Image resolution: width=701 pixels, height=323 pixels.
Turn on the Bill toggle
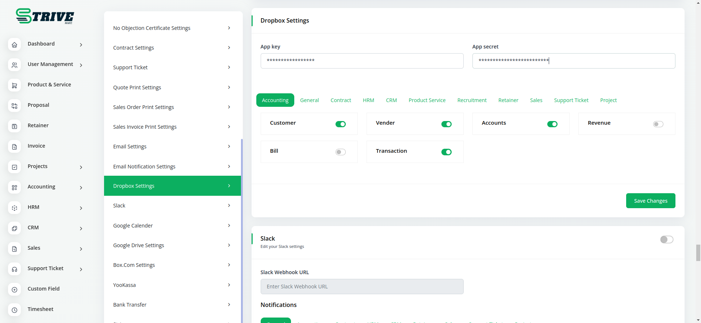[x=340, y=152]
